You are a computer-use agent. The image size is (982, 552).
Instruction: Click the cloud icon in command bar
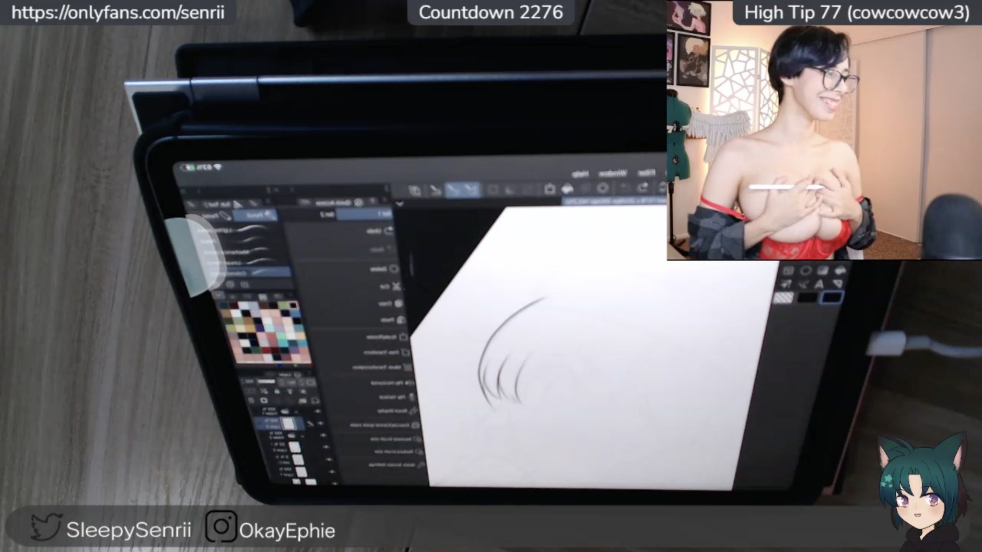pyautogui.click(x=568, y=189)
